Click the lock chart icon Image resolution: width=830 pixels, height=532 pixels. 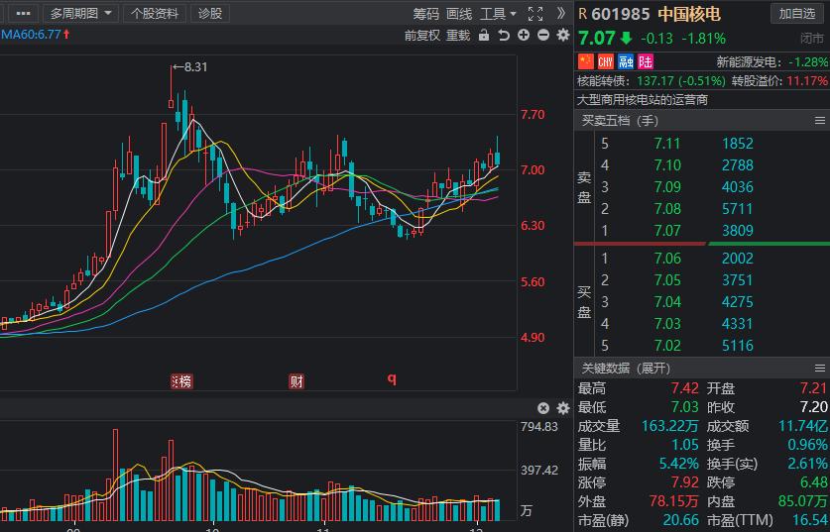point(484,36)
